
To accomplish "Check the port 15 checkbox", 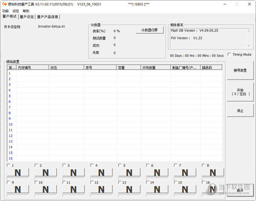I will click(175, 182).
